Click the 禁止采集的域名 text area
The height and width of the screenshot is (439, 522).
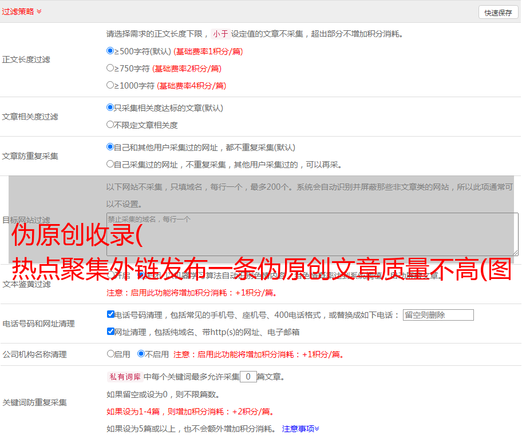tap(312, 234)
